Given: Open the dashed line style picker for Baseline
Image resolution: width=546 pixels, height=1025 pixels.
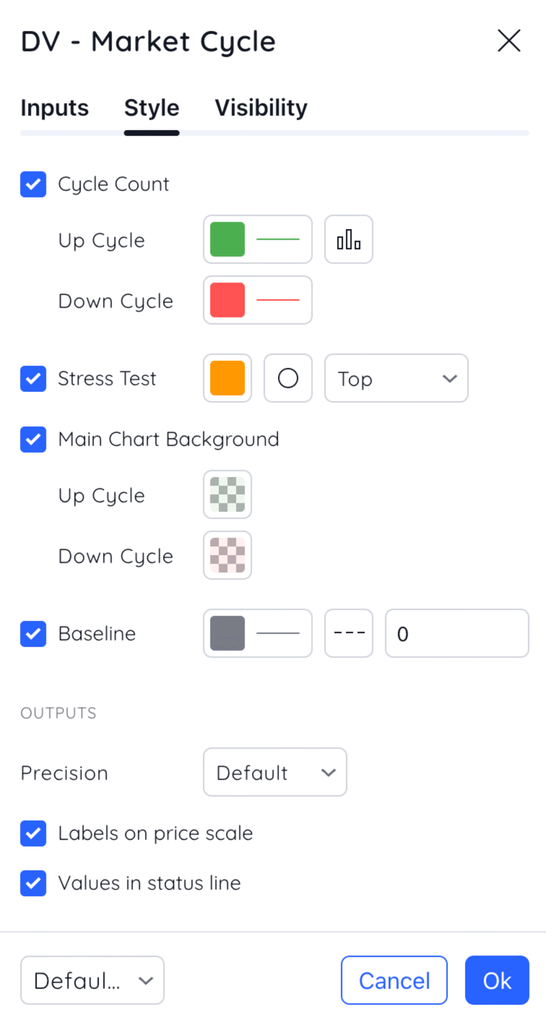Looking at the screenshot, I should [348, 633].
